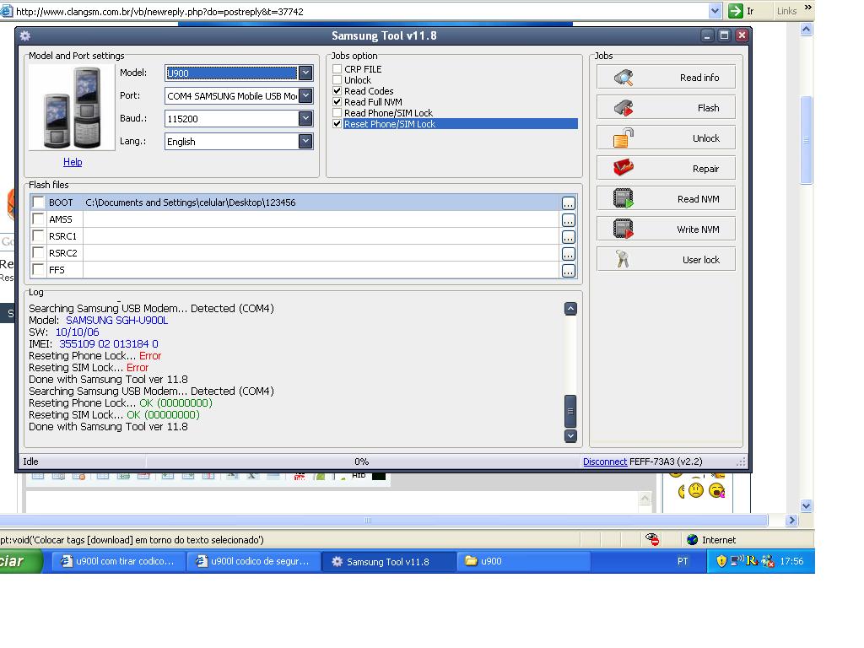Click the log scroll down arrow
This screenshot has height=648, width=864.
[x=570, y=436]
